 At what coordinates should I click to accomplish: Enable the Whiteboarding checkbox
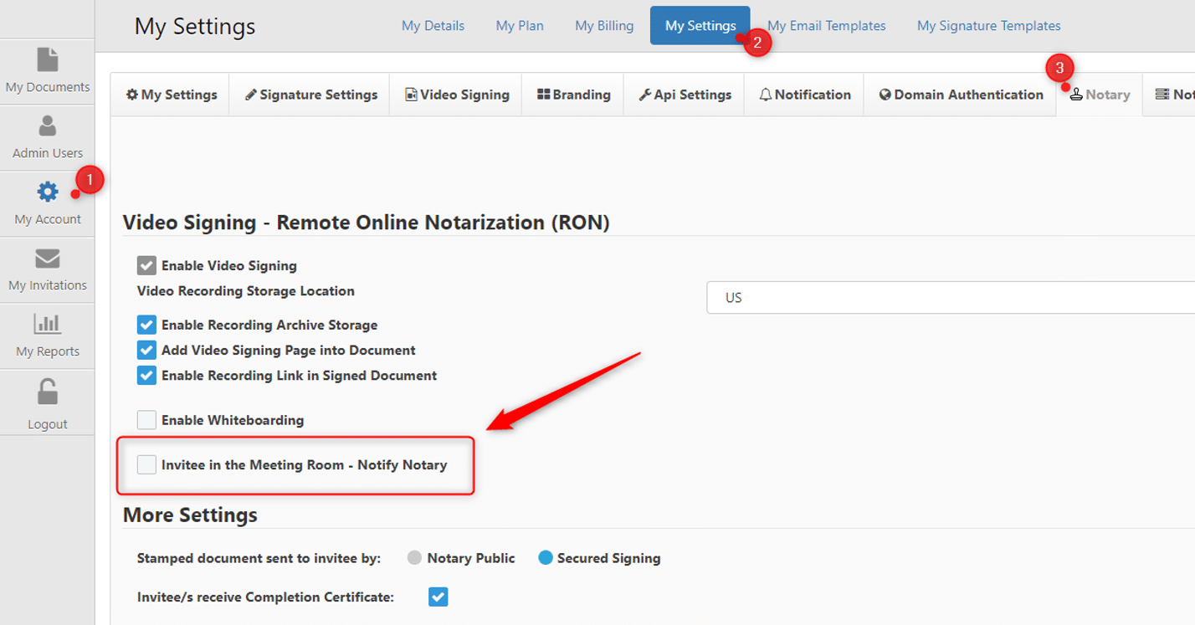click(147, 420)
